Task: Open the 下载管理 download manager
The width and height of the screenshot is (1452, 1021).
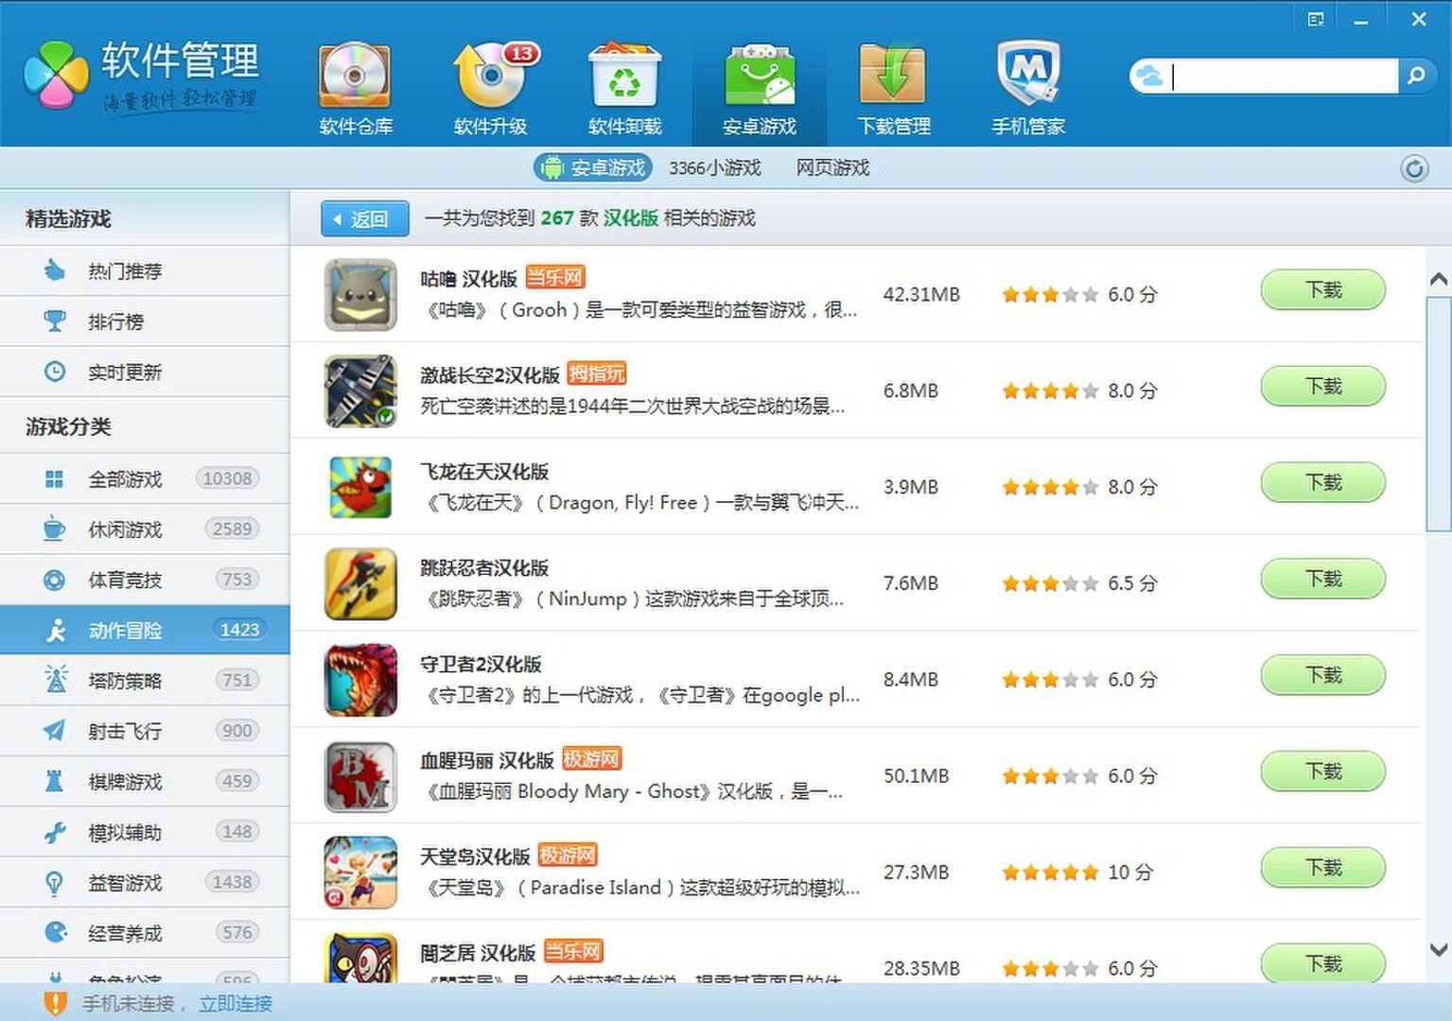Action: tap(893, 85)
